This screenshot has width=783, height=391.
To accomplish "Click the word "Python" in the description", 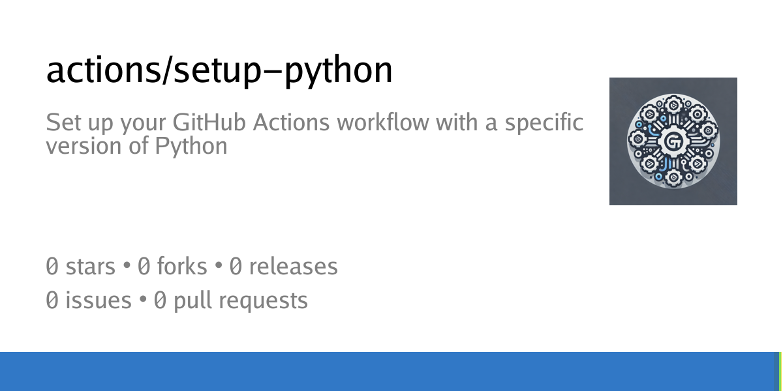I will [x=191, y=146].
